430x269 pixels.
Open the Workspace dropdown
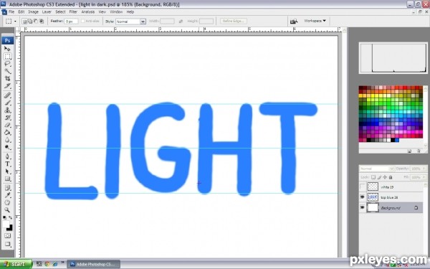pos(315,21)
